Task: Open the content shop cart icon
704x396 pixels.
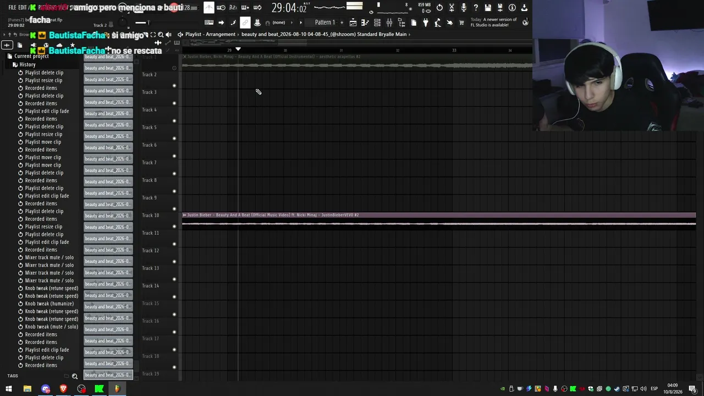Action: [461, 23]
